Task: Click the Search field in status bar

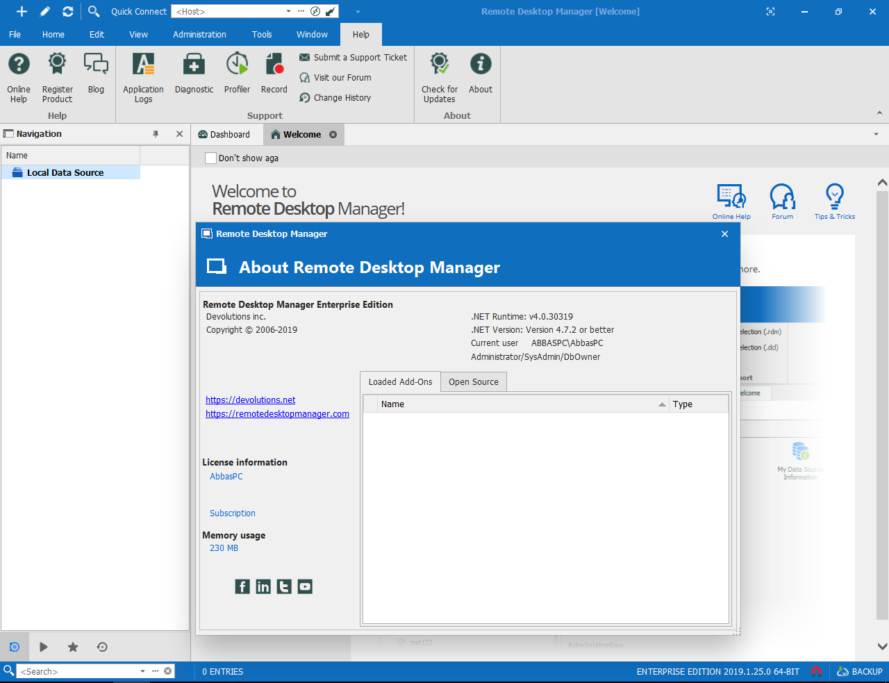Action: tap(77, 671)
